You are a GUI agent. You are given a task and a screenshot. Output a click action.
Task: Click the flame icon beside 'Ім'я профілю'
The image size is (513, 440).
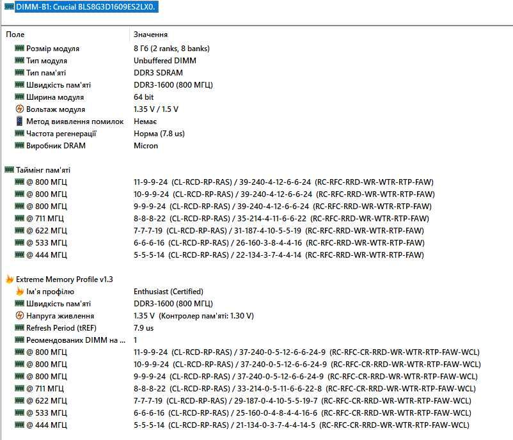20,291
